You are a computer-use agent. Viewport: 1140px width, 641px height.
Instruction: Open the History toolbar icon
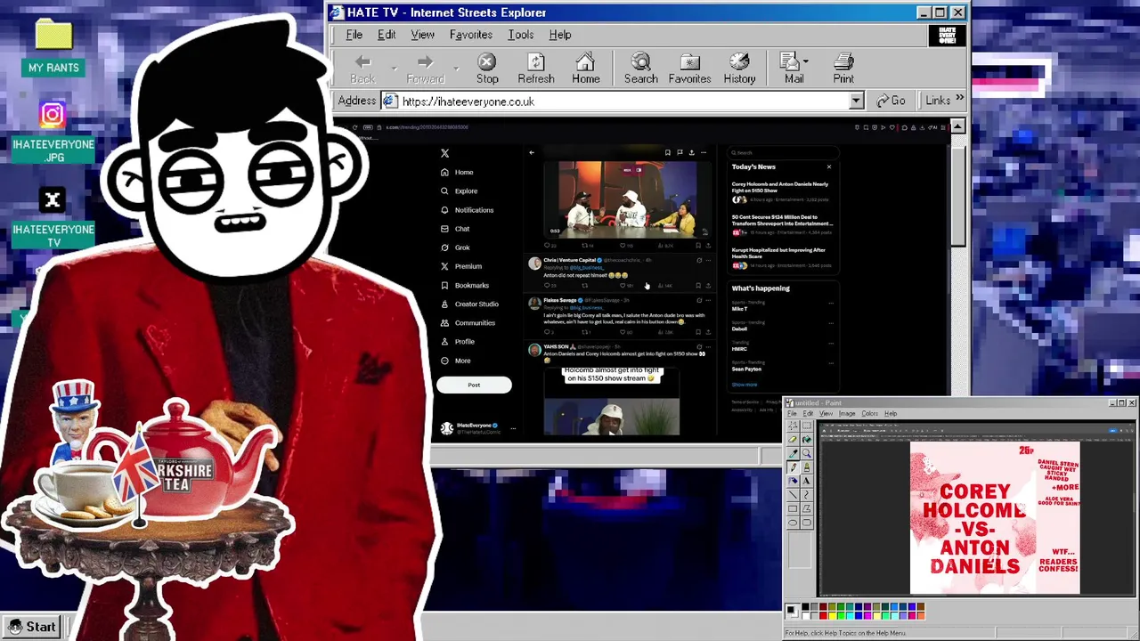[x=739, y=69]
